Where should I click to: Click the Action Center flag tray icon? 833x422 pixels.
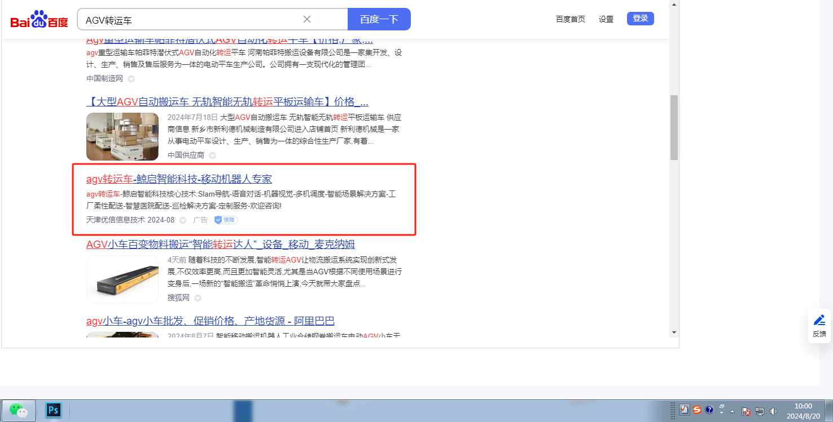[x=746, y=411]
